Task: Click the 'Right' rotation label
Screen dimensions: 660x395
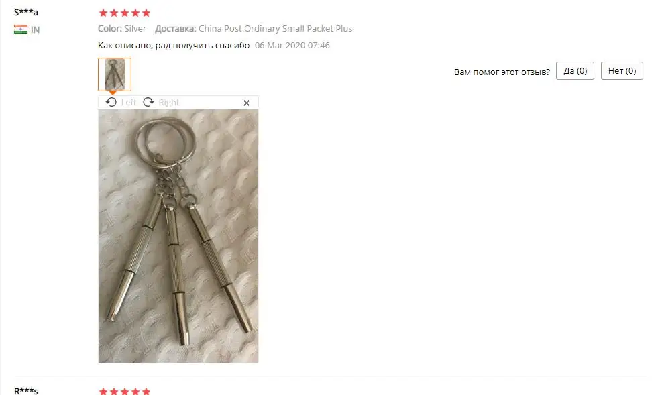Action: point(169,102)
